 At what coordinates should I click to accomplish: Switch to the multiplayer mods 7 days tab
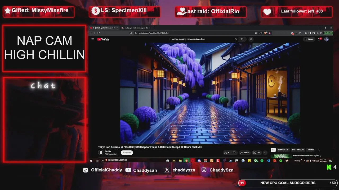click(136, 28)
